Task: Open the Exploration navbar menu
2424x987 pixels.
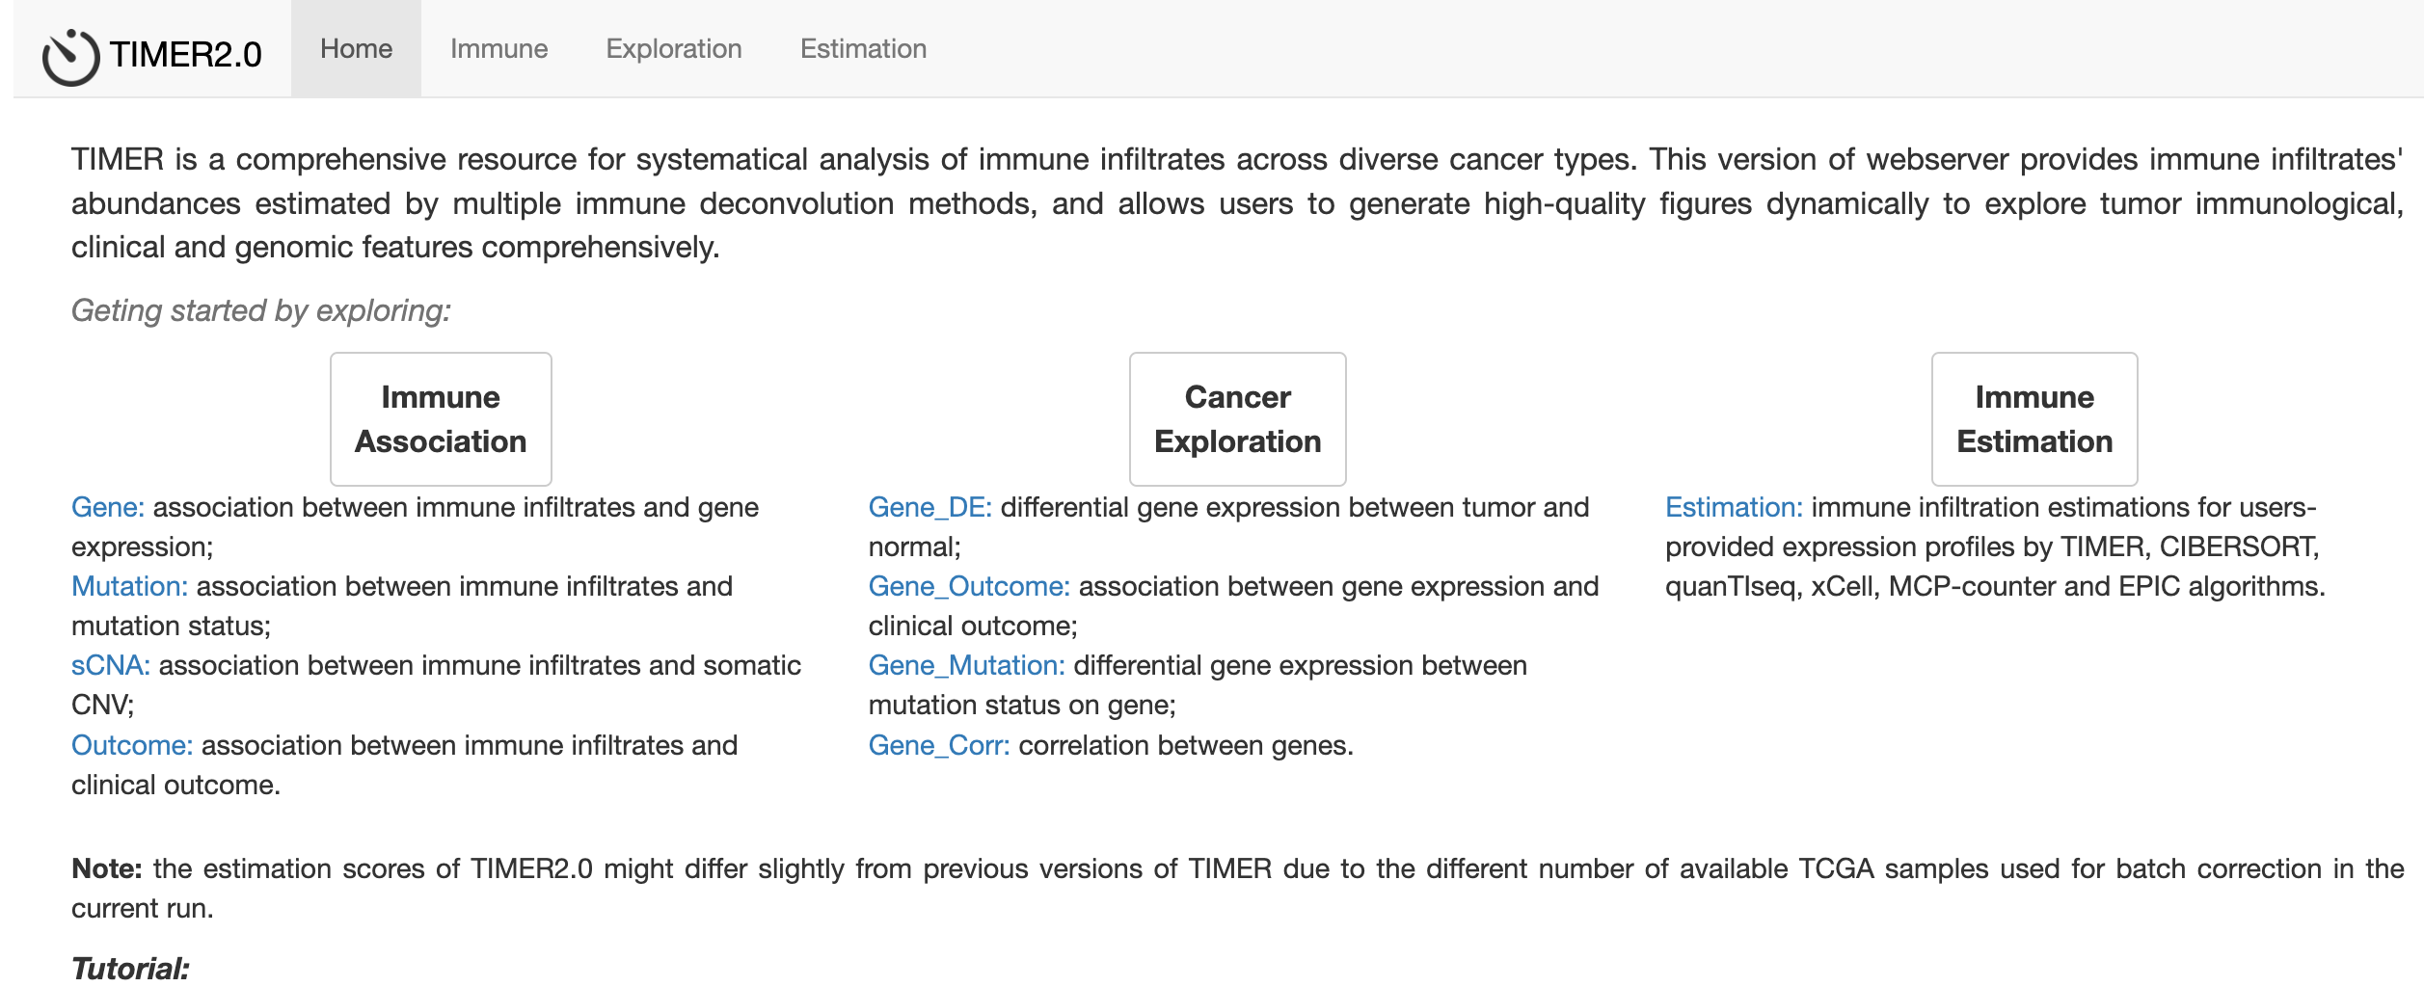Action: point(673,49)
